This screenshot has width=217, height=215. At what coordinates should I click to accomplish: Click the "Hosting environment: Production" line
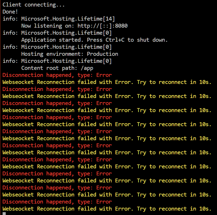70,54
